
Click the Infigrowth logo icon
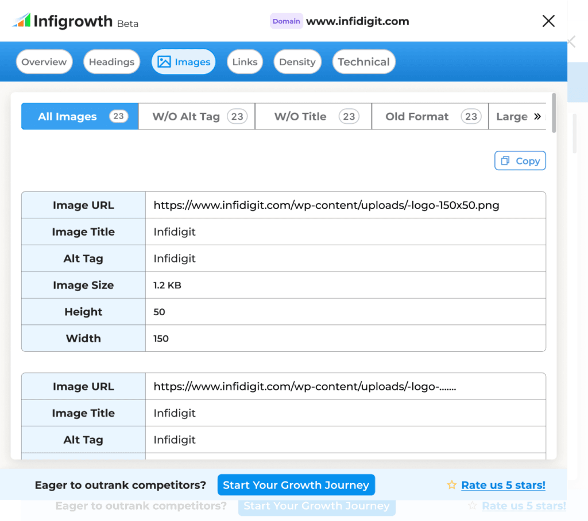coord(21,21)
